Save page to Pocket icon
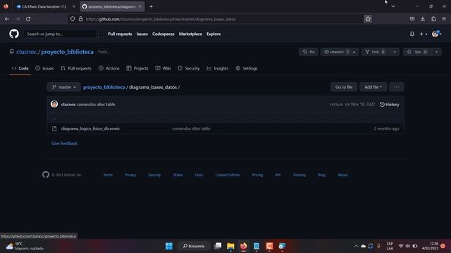451x253 pixels. (x=412, y=19)
